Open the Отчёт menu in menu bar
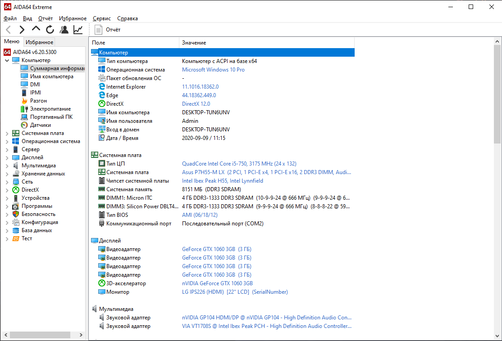 click(x=46, y=18)
